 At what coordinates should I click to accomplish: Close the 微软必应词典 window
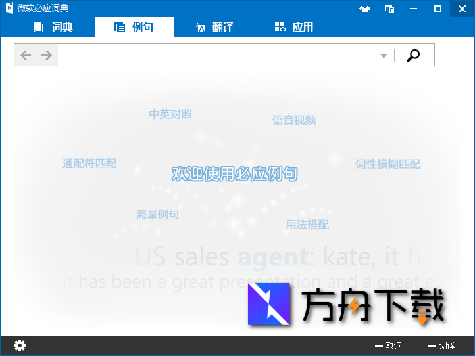462,9
